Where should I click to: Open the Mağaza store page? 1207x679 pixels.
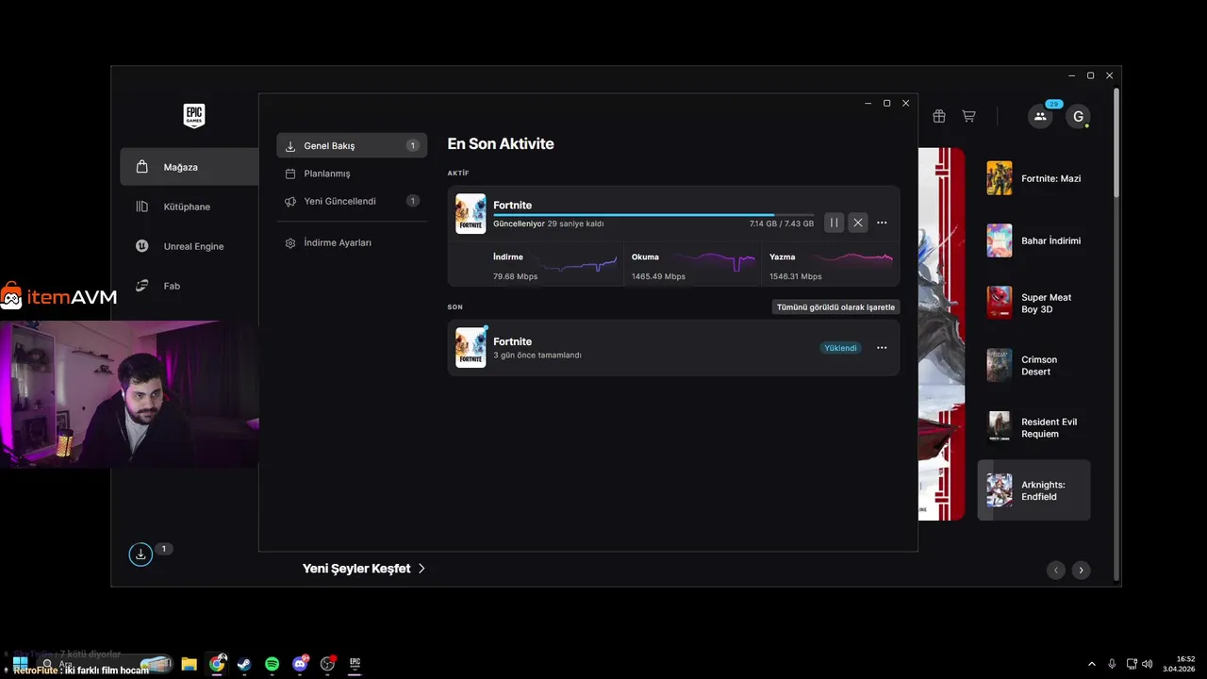pyautogui.click(x=190, y=167)
